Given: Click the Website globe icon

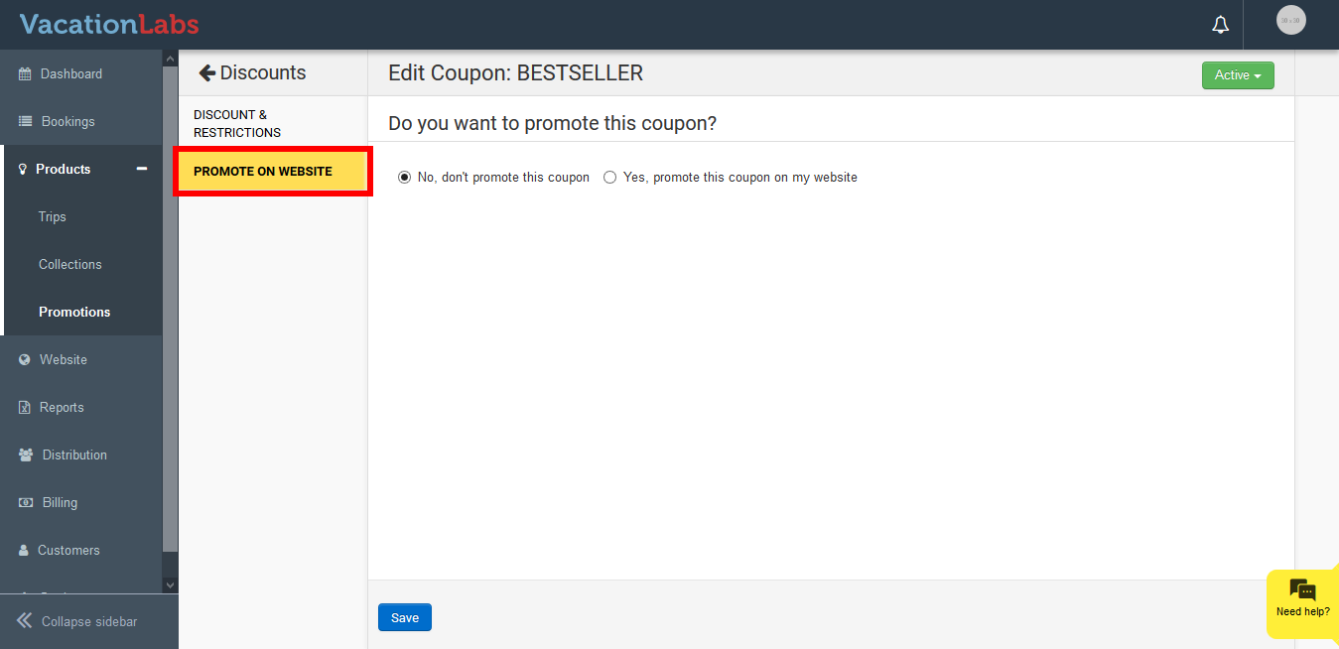Looking at the screenshot, I should pos(25,360).
